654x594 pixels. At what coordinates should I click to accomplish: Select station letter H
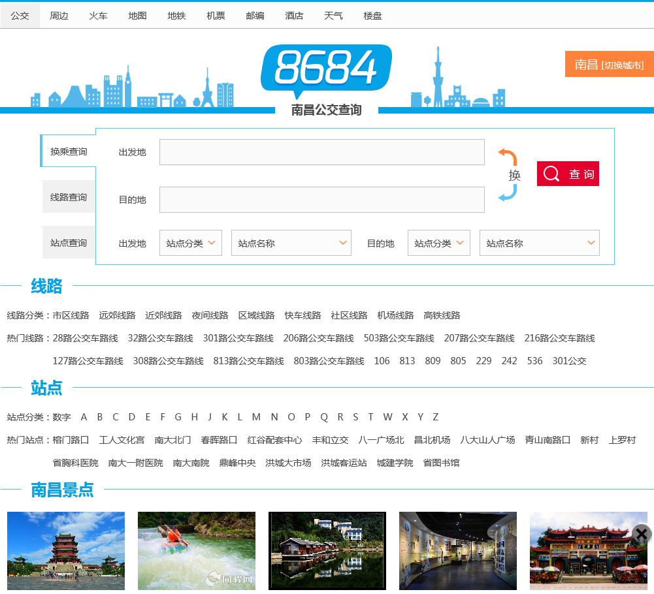point(194,417)
